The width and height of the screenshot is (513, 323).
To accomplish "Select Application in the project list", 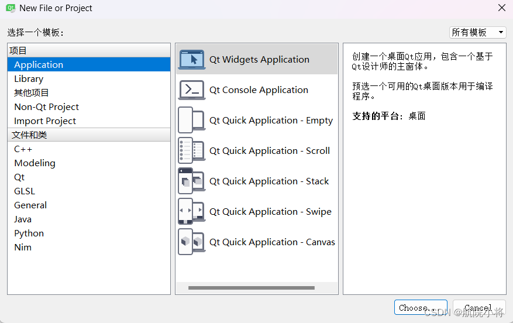I will pos(89,64).
